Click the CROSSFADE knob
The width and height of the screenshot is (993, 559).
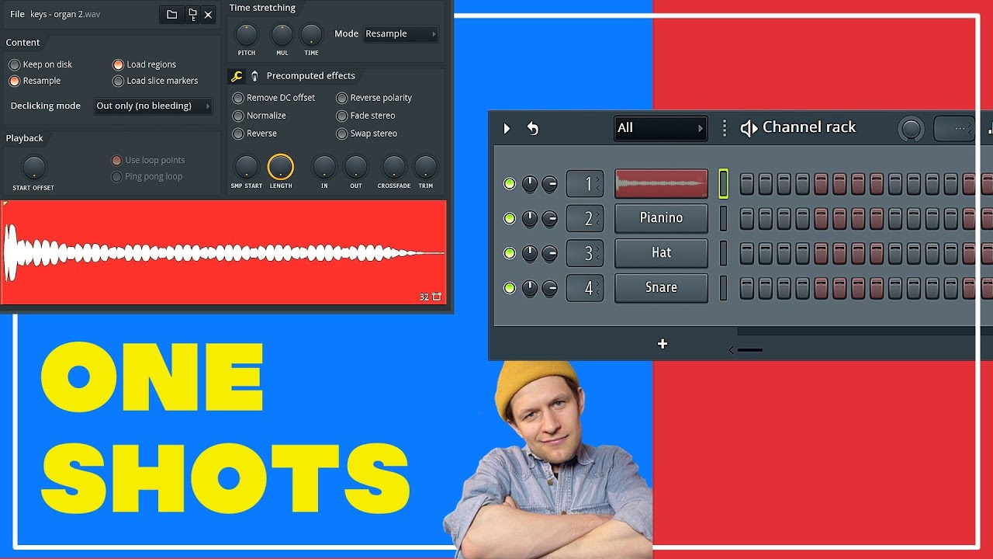pyautogui.click(x=394, y=167)
